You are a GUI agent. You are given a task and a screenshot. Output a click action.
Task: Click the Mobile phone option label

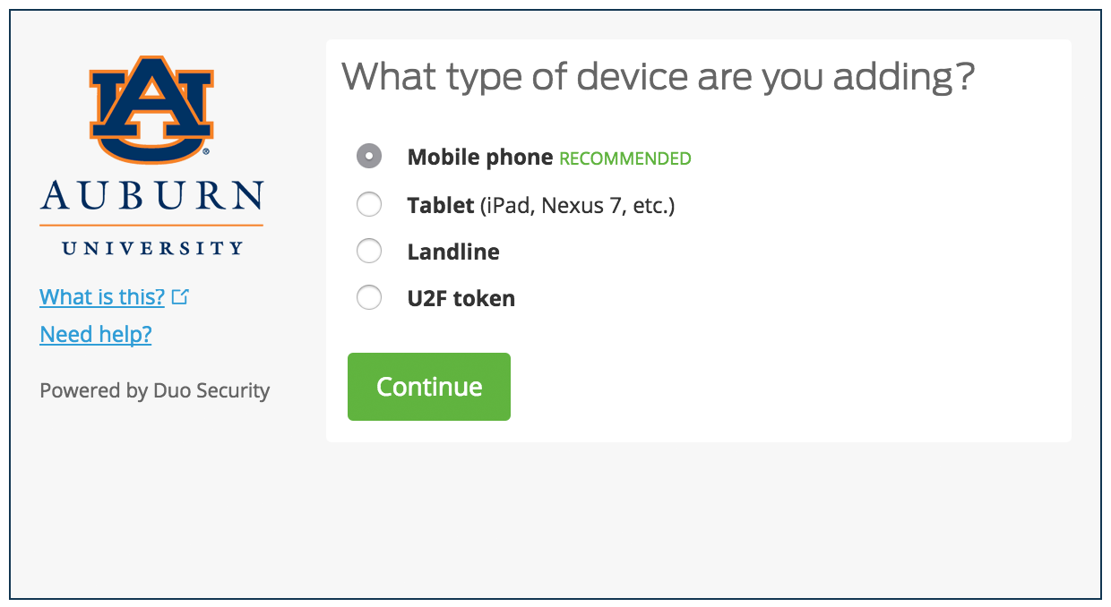tap(479, 158)
